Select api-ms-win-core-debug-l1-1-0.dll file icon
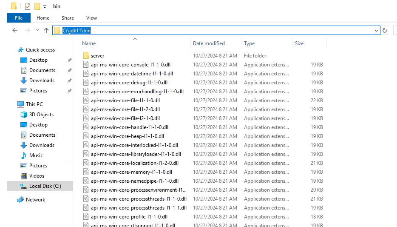 coord(86,83)
